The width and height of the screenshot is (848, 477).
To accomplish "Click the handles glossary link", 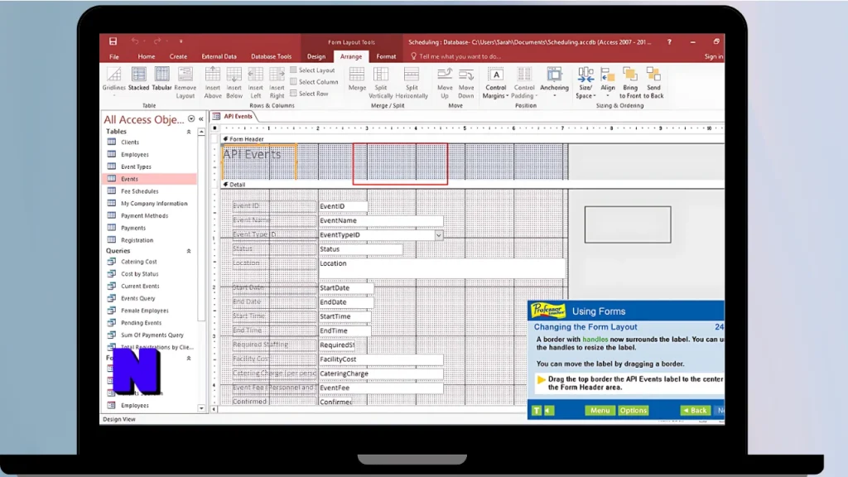I will coord(595,340).
